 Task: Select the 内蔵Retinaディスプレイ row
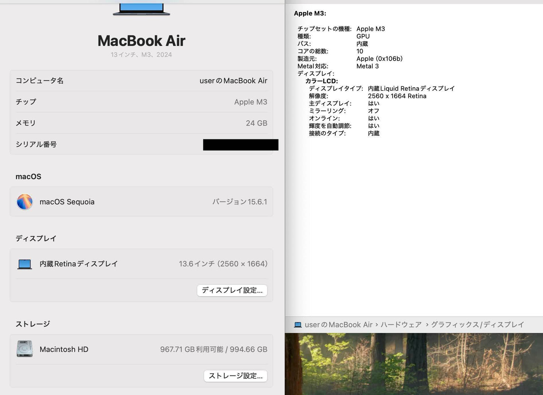[x=141, y=263]
